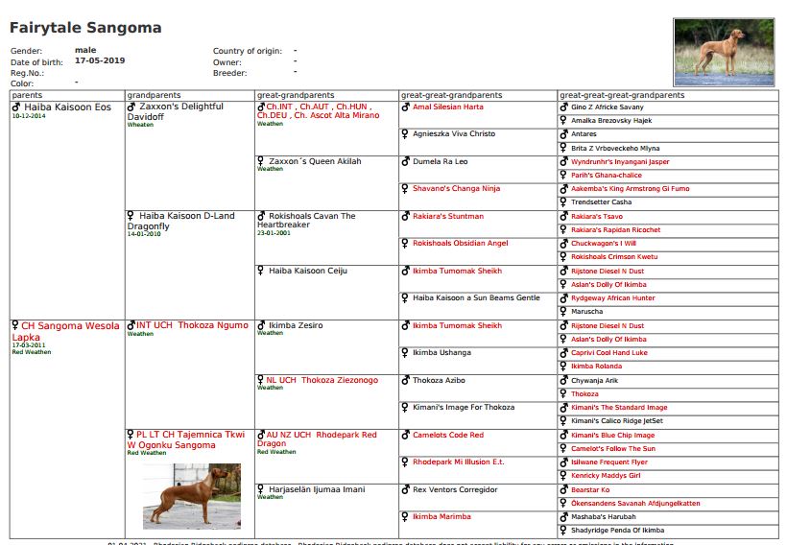Click the male icon beside INT UCH Thokoza Ngumo
The width and height of the screenshot is (787, 545).
(131, 325)
